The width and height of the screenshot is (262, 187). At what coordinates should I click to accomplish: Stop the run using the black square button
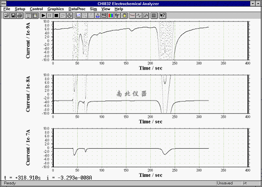(x=56, y=16)
